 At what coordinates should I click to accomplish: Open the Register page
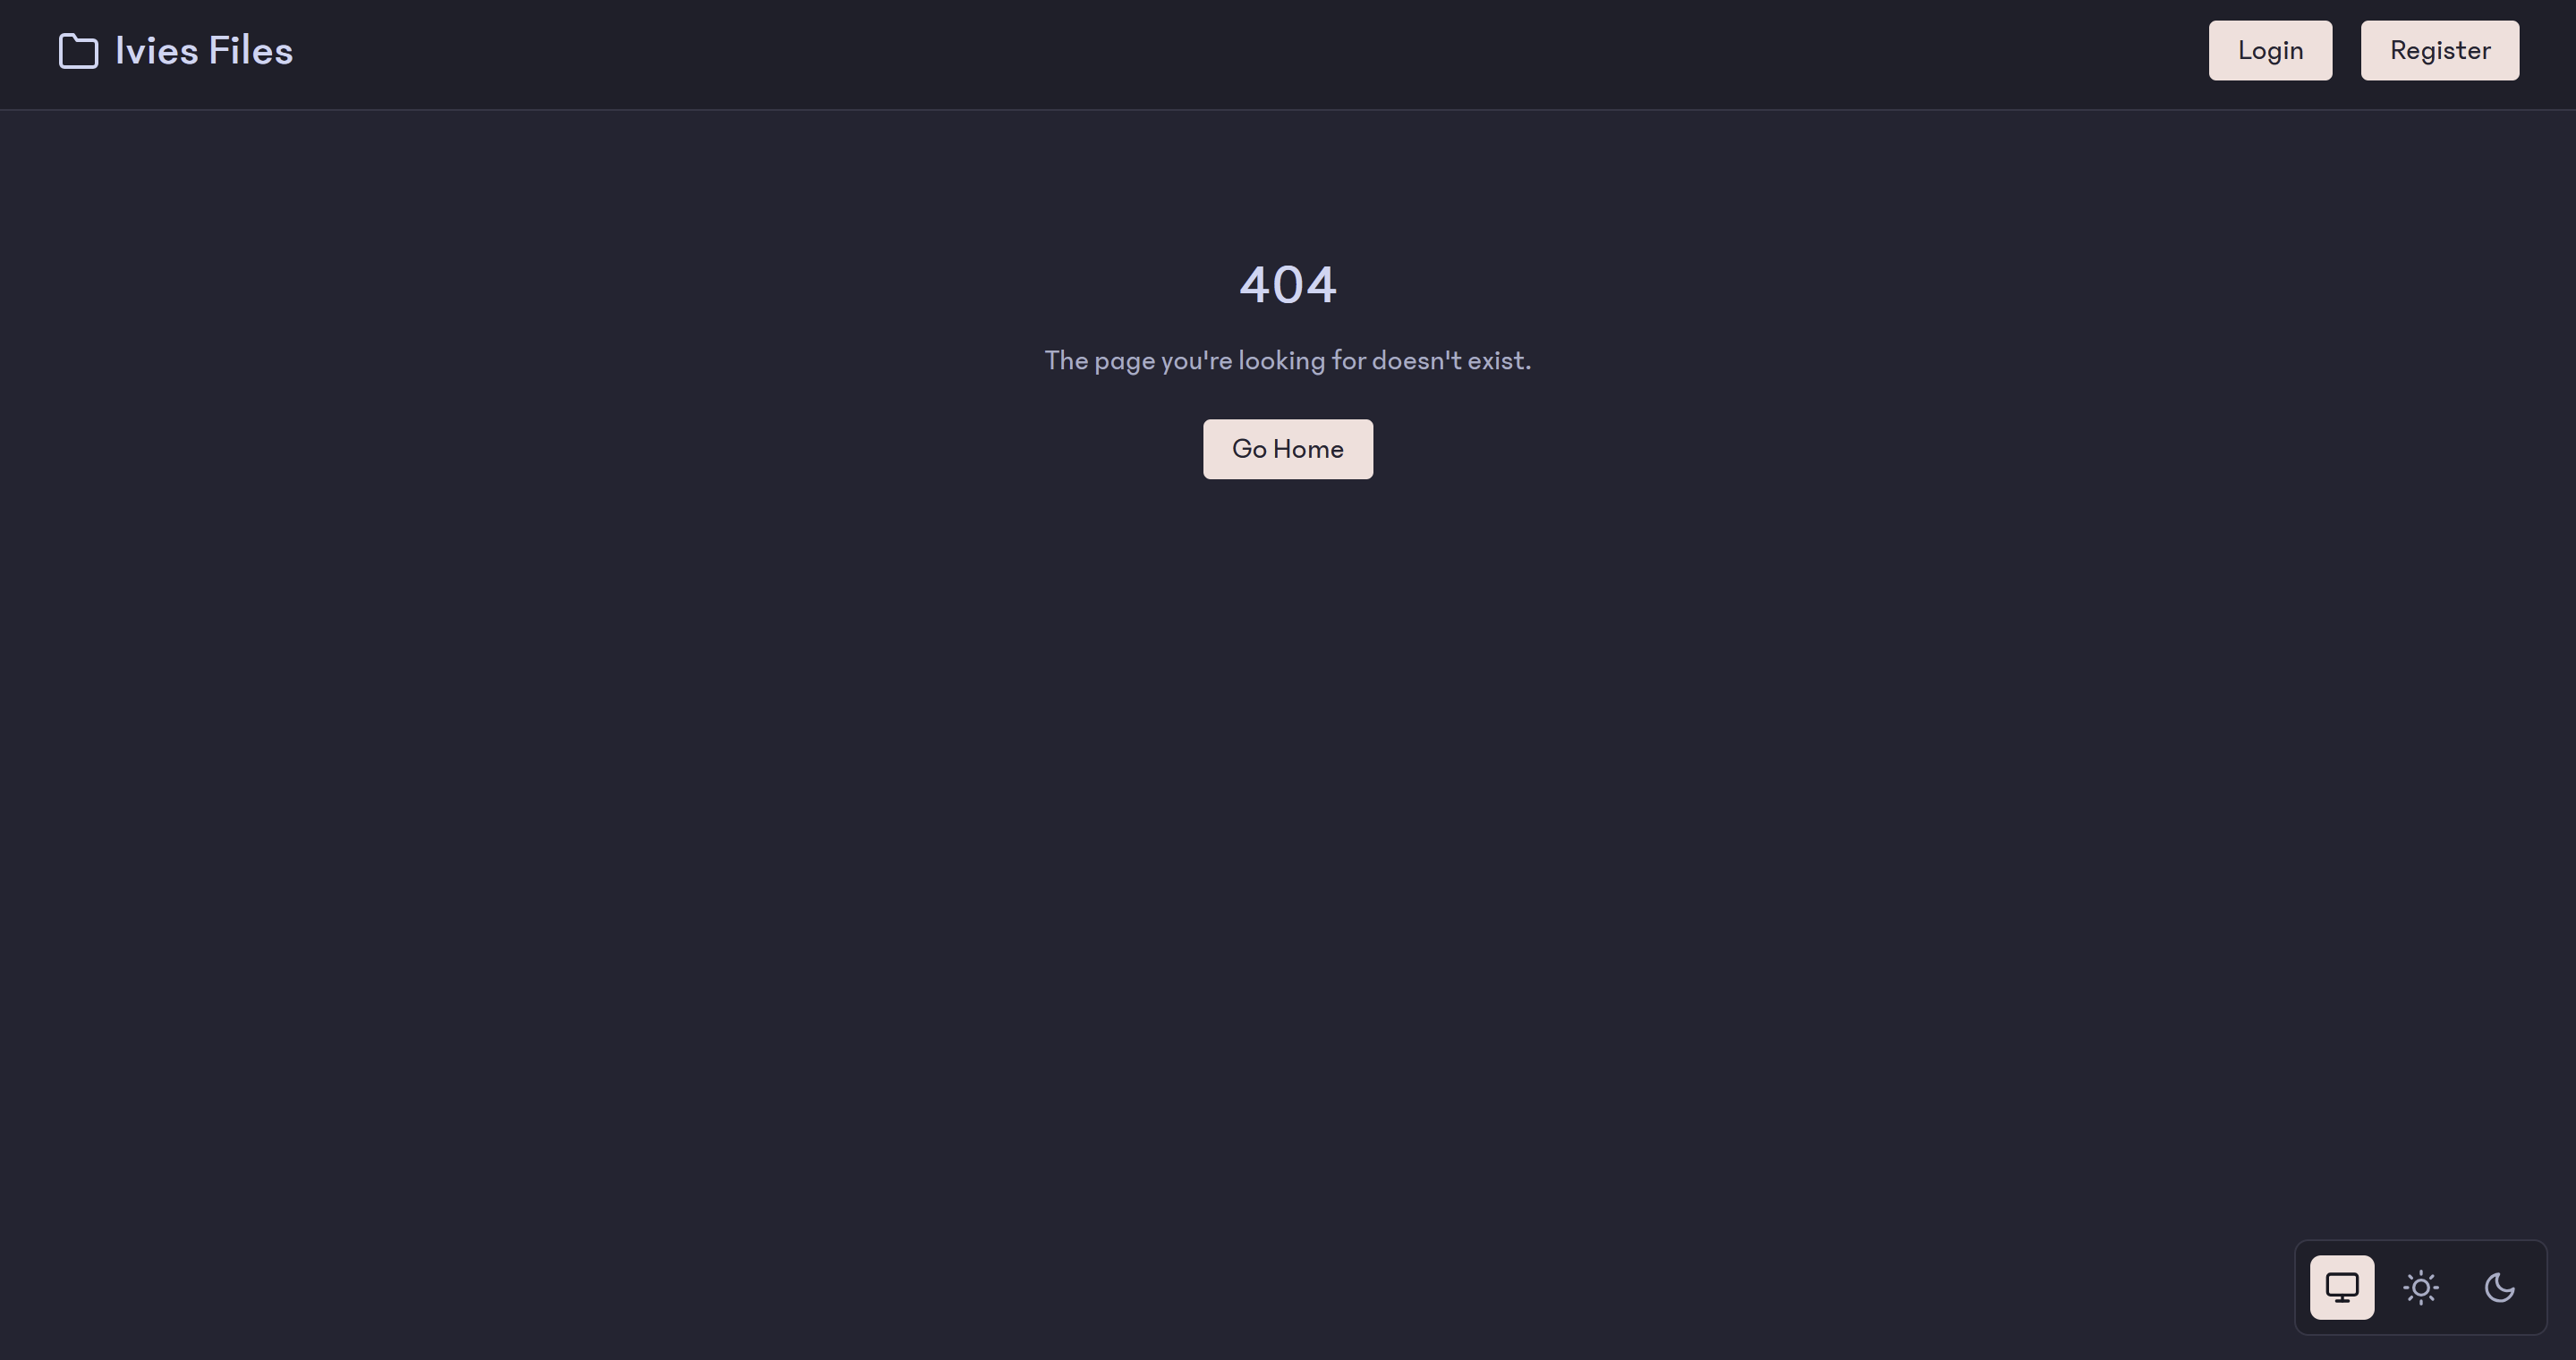point(2440,50)
